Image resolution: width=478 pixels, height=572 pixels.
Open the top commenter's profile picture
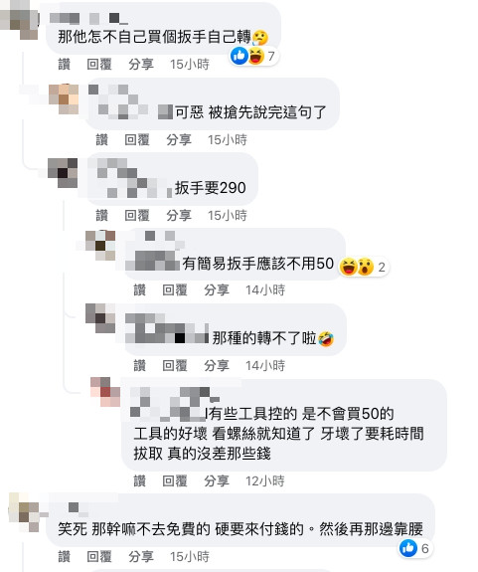coord(20,19)
